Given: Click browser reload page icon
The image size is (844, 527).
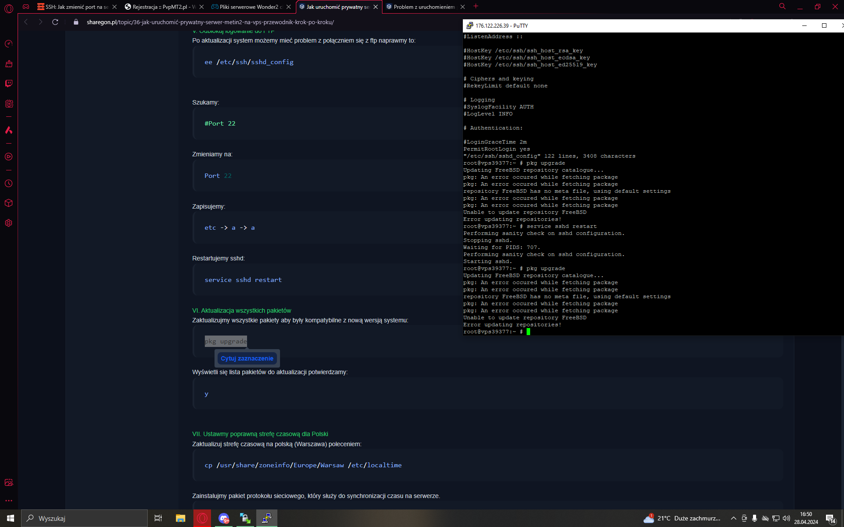Looking at the screenshot, I should coord(55,22).
